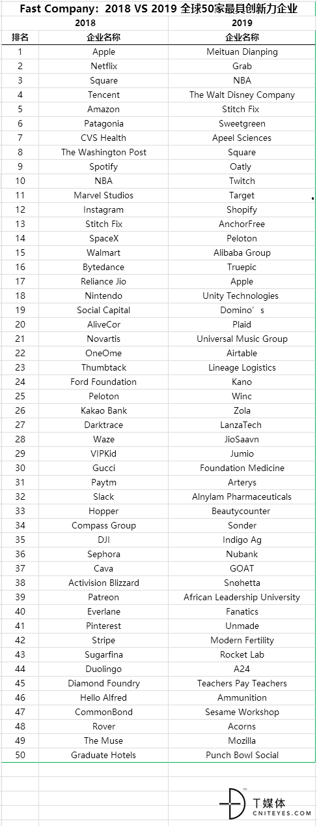The image size is (317, 826).
Task: Select rank 10 NBA cell
Action: click(103, 181)
